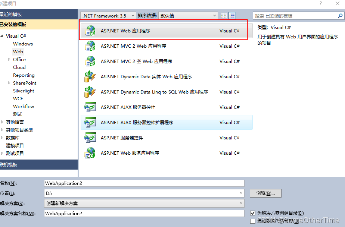
Task: Click the ASP.NET 服务器控件 template icon
Action: [x=90, y=138]
